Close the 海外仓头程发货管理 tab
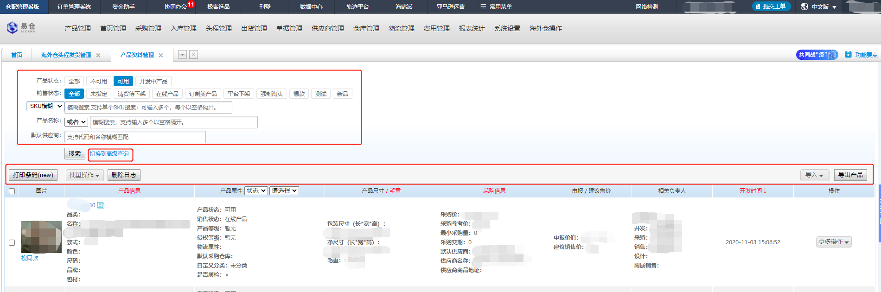Screen dimensions: 881x292 (98, 55)
